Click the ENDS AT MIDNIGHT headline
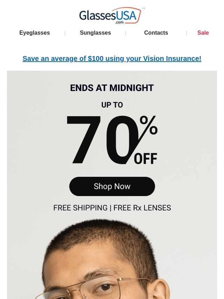The width and height of the screenshot is (224, 299). pyautogui.click(x=112, y=88)
